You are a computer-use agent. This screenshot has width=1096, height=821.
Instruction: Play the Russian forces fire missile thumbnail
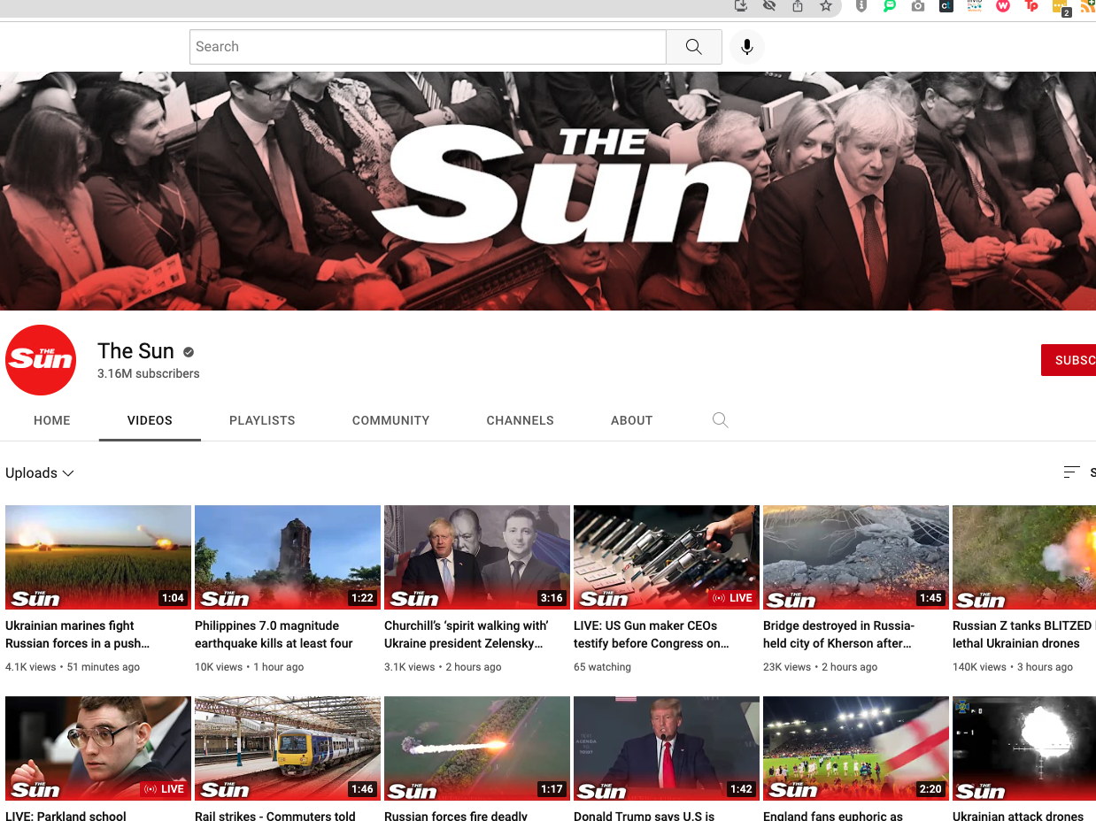point(477,748)
